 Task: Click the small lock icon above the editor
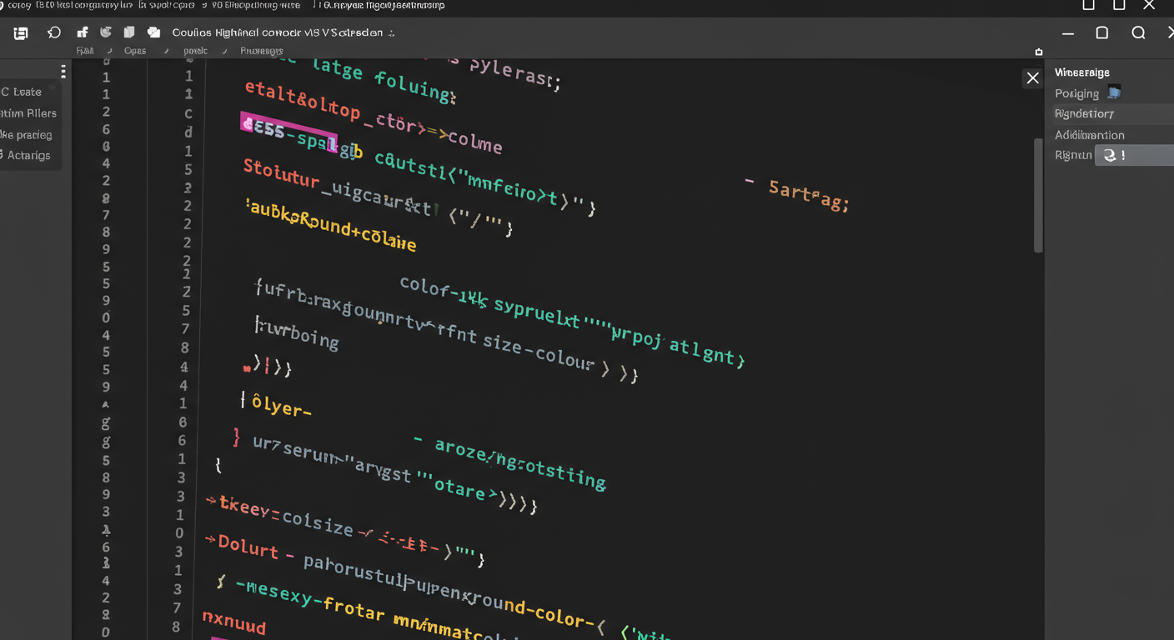(1038, 52)
